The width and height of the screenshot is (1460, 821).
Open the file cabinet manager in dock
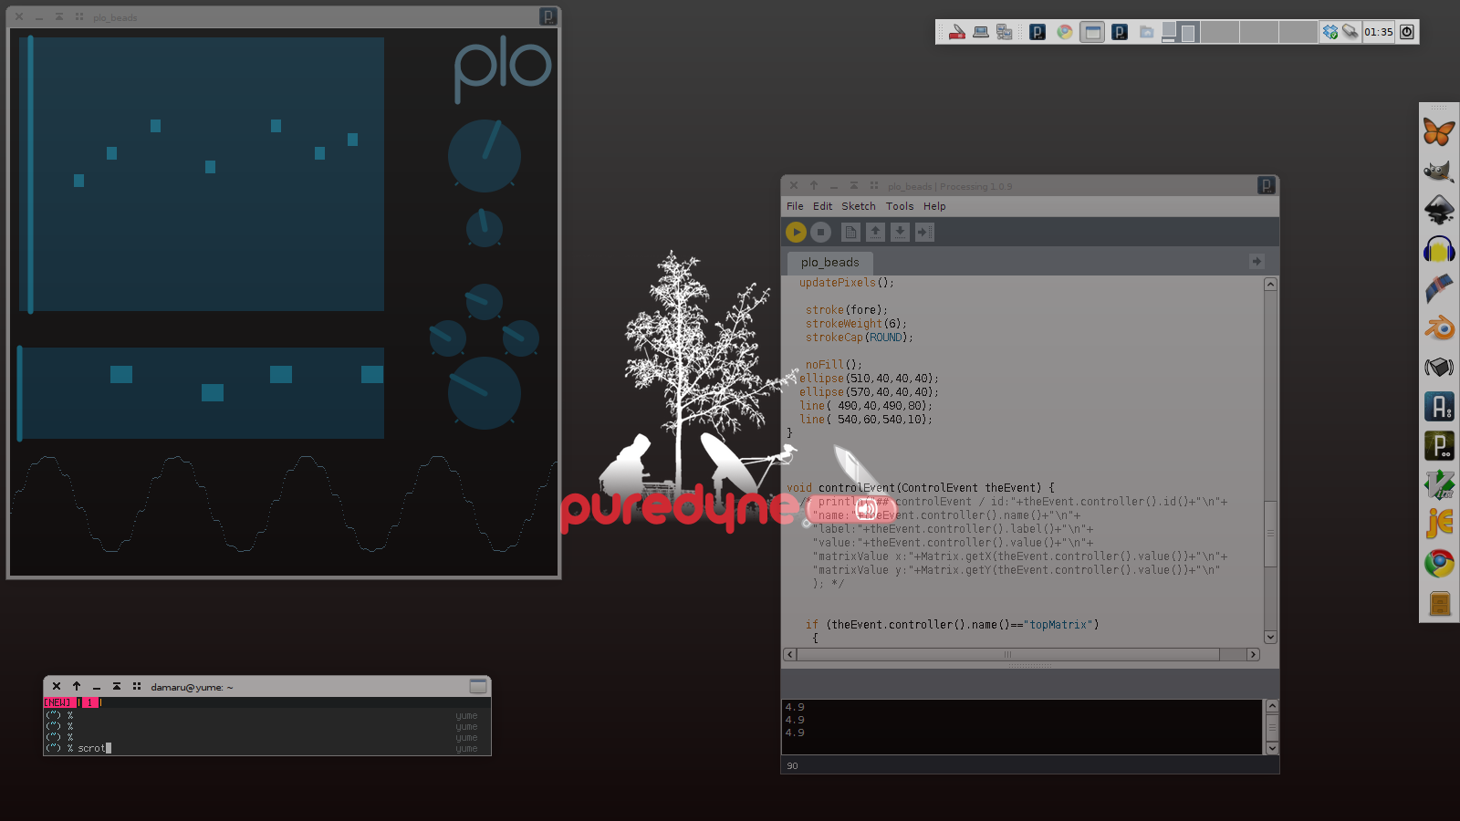click(x=1439, y=603)
